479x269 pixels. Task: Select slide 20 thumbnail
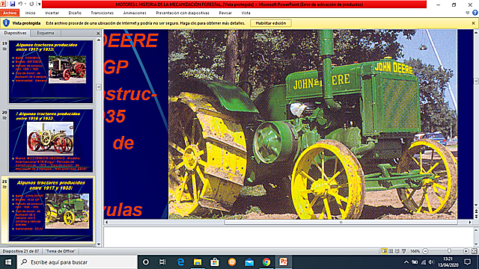(x=51, y=140)
